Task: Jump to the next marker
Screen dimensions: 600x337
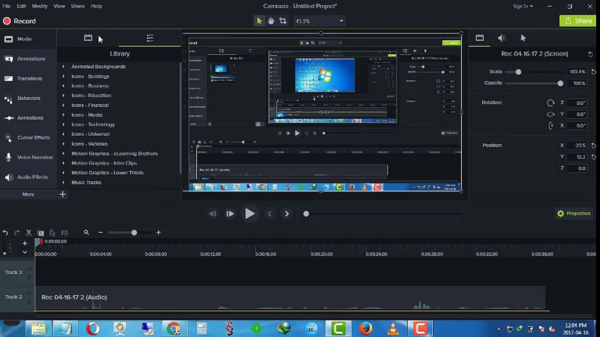Action: (x=287, y=214)
